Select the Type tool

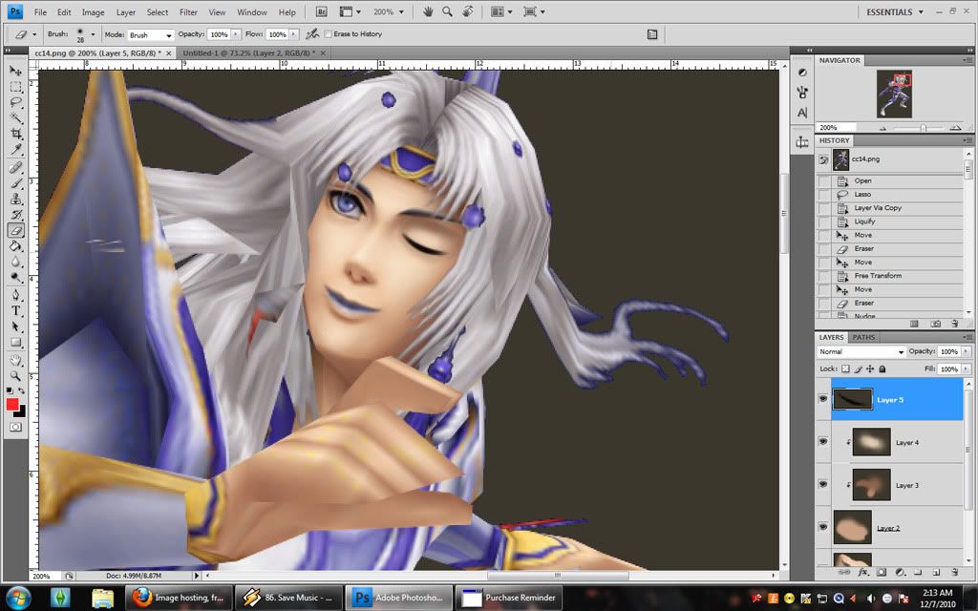pyautogui.click(x=16, y=310)
